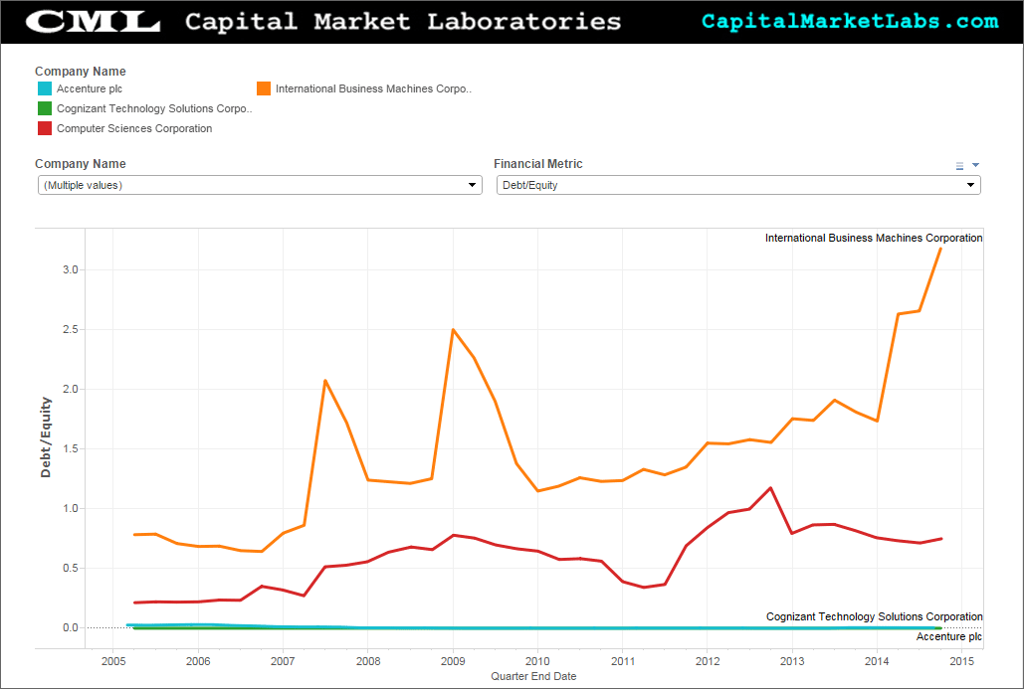The image size is (1024, 689).
Task: Click the Cognizant Technology Solutions chart label
Action: click(x=874, y=617)
